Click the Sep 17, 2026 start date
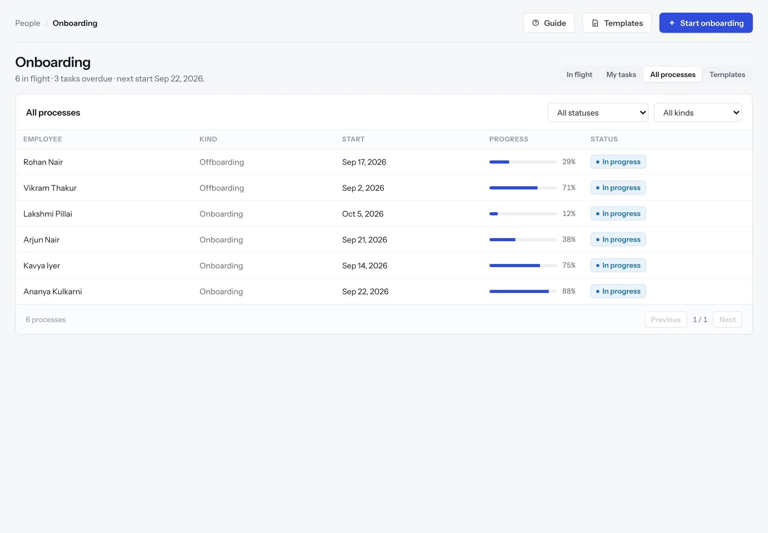 (364, 162)
